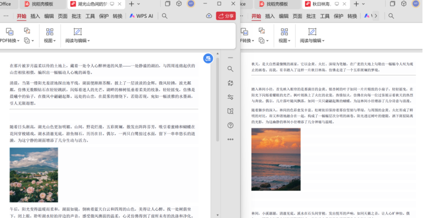Select the rose garden mountain image
Image resolution: width=423 pixels, height=218 pixels.
[x=34, y=175]
